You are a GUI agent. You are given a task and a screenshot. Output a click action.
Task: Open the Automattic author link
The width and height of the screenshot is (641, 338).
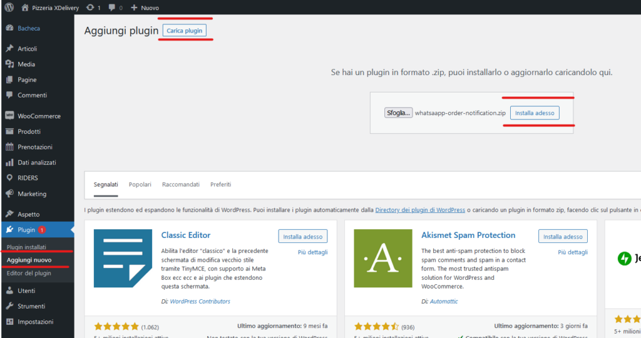tap(444, 301)
